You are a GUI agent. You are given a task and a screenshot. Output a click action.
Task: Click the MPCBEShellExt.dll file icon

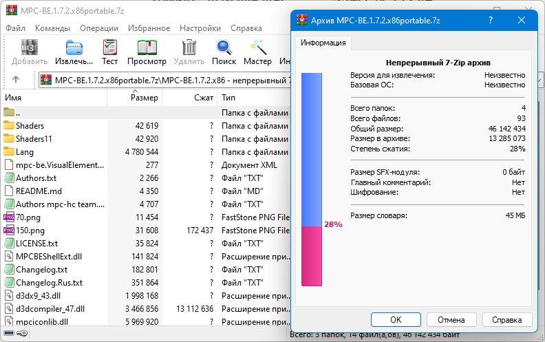(9, 256)
